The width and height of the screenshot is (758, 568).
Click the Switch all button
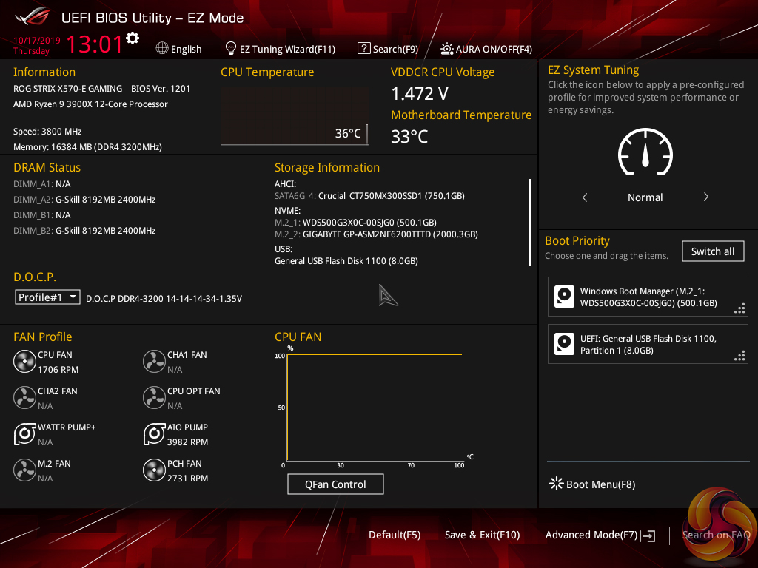click(x=713, y=251)
